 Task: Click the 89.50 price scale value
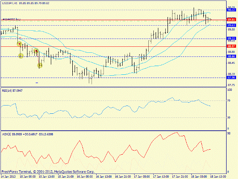click(231, 30)
